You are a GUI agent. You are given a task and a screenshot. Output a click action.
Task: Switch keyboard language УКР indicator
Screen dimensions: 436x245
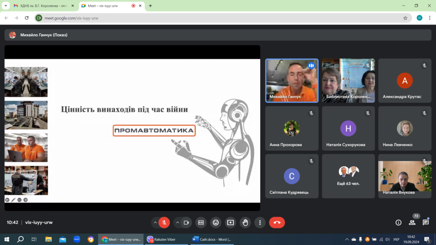click(x=396, y=239)
